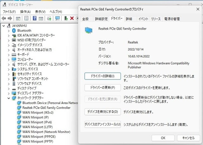Expand サウンド、ビデオ、およびゲーム コントローラー node

(x=9, y=64)
